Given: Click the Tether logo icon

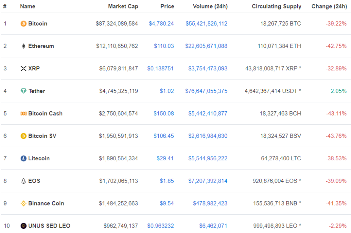Looking at the screenshot, I should click(23, 91).
